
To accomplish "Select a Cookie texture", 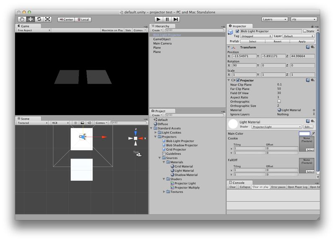I will (310, 150).
